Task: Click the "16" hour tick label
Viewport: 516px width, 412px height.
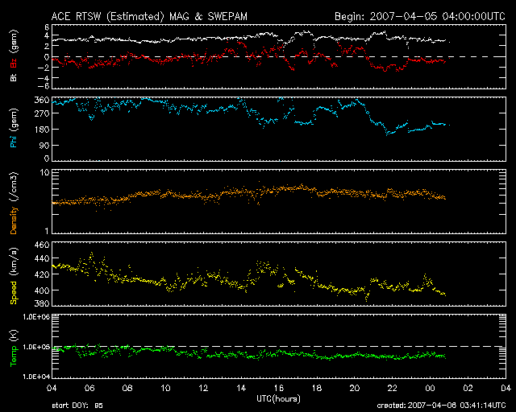Action: coord(279,388)
